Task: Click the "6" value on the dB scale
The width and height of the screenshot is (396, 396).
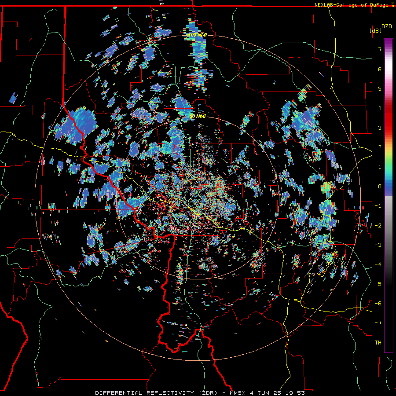Action: [x=380, y=69]
